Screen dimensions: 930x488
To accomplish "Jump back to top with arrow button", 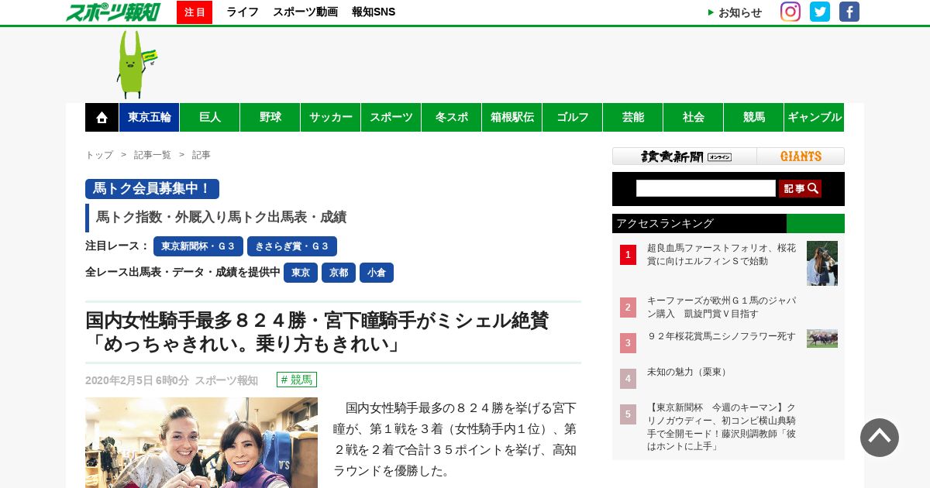I will pos(880,438).
